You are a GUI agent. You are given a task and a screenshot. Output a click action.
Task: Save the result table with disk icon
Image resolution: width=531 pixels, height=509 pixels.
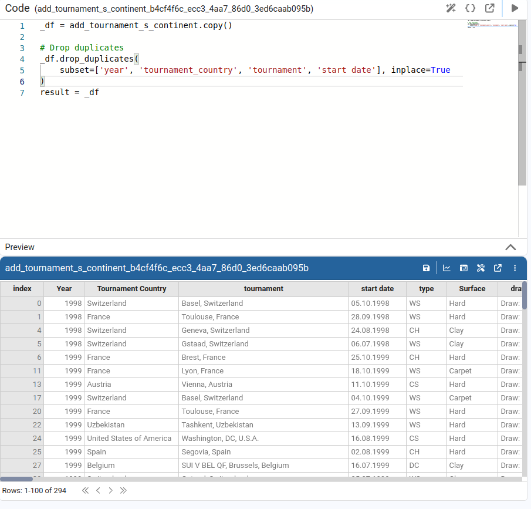(x=427, y=268)
